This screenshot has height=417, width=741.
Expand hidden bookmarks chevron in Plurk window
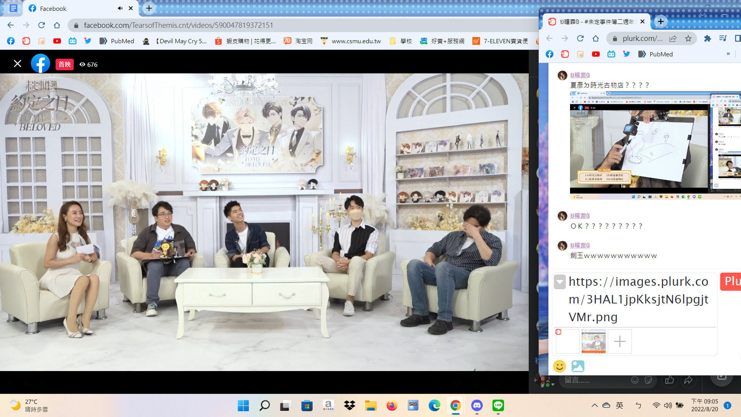click(728, 54)
